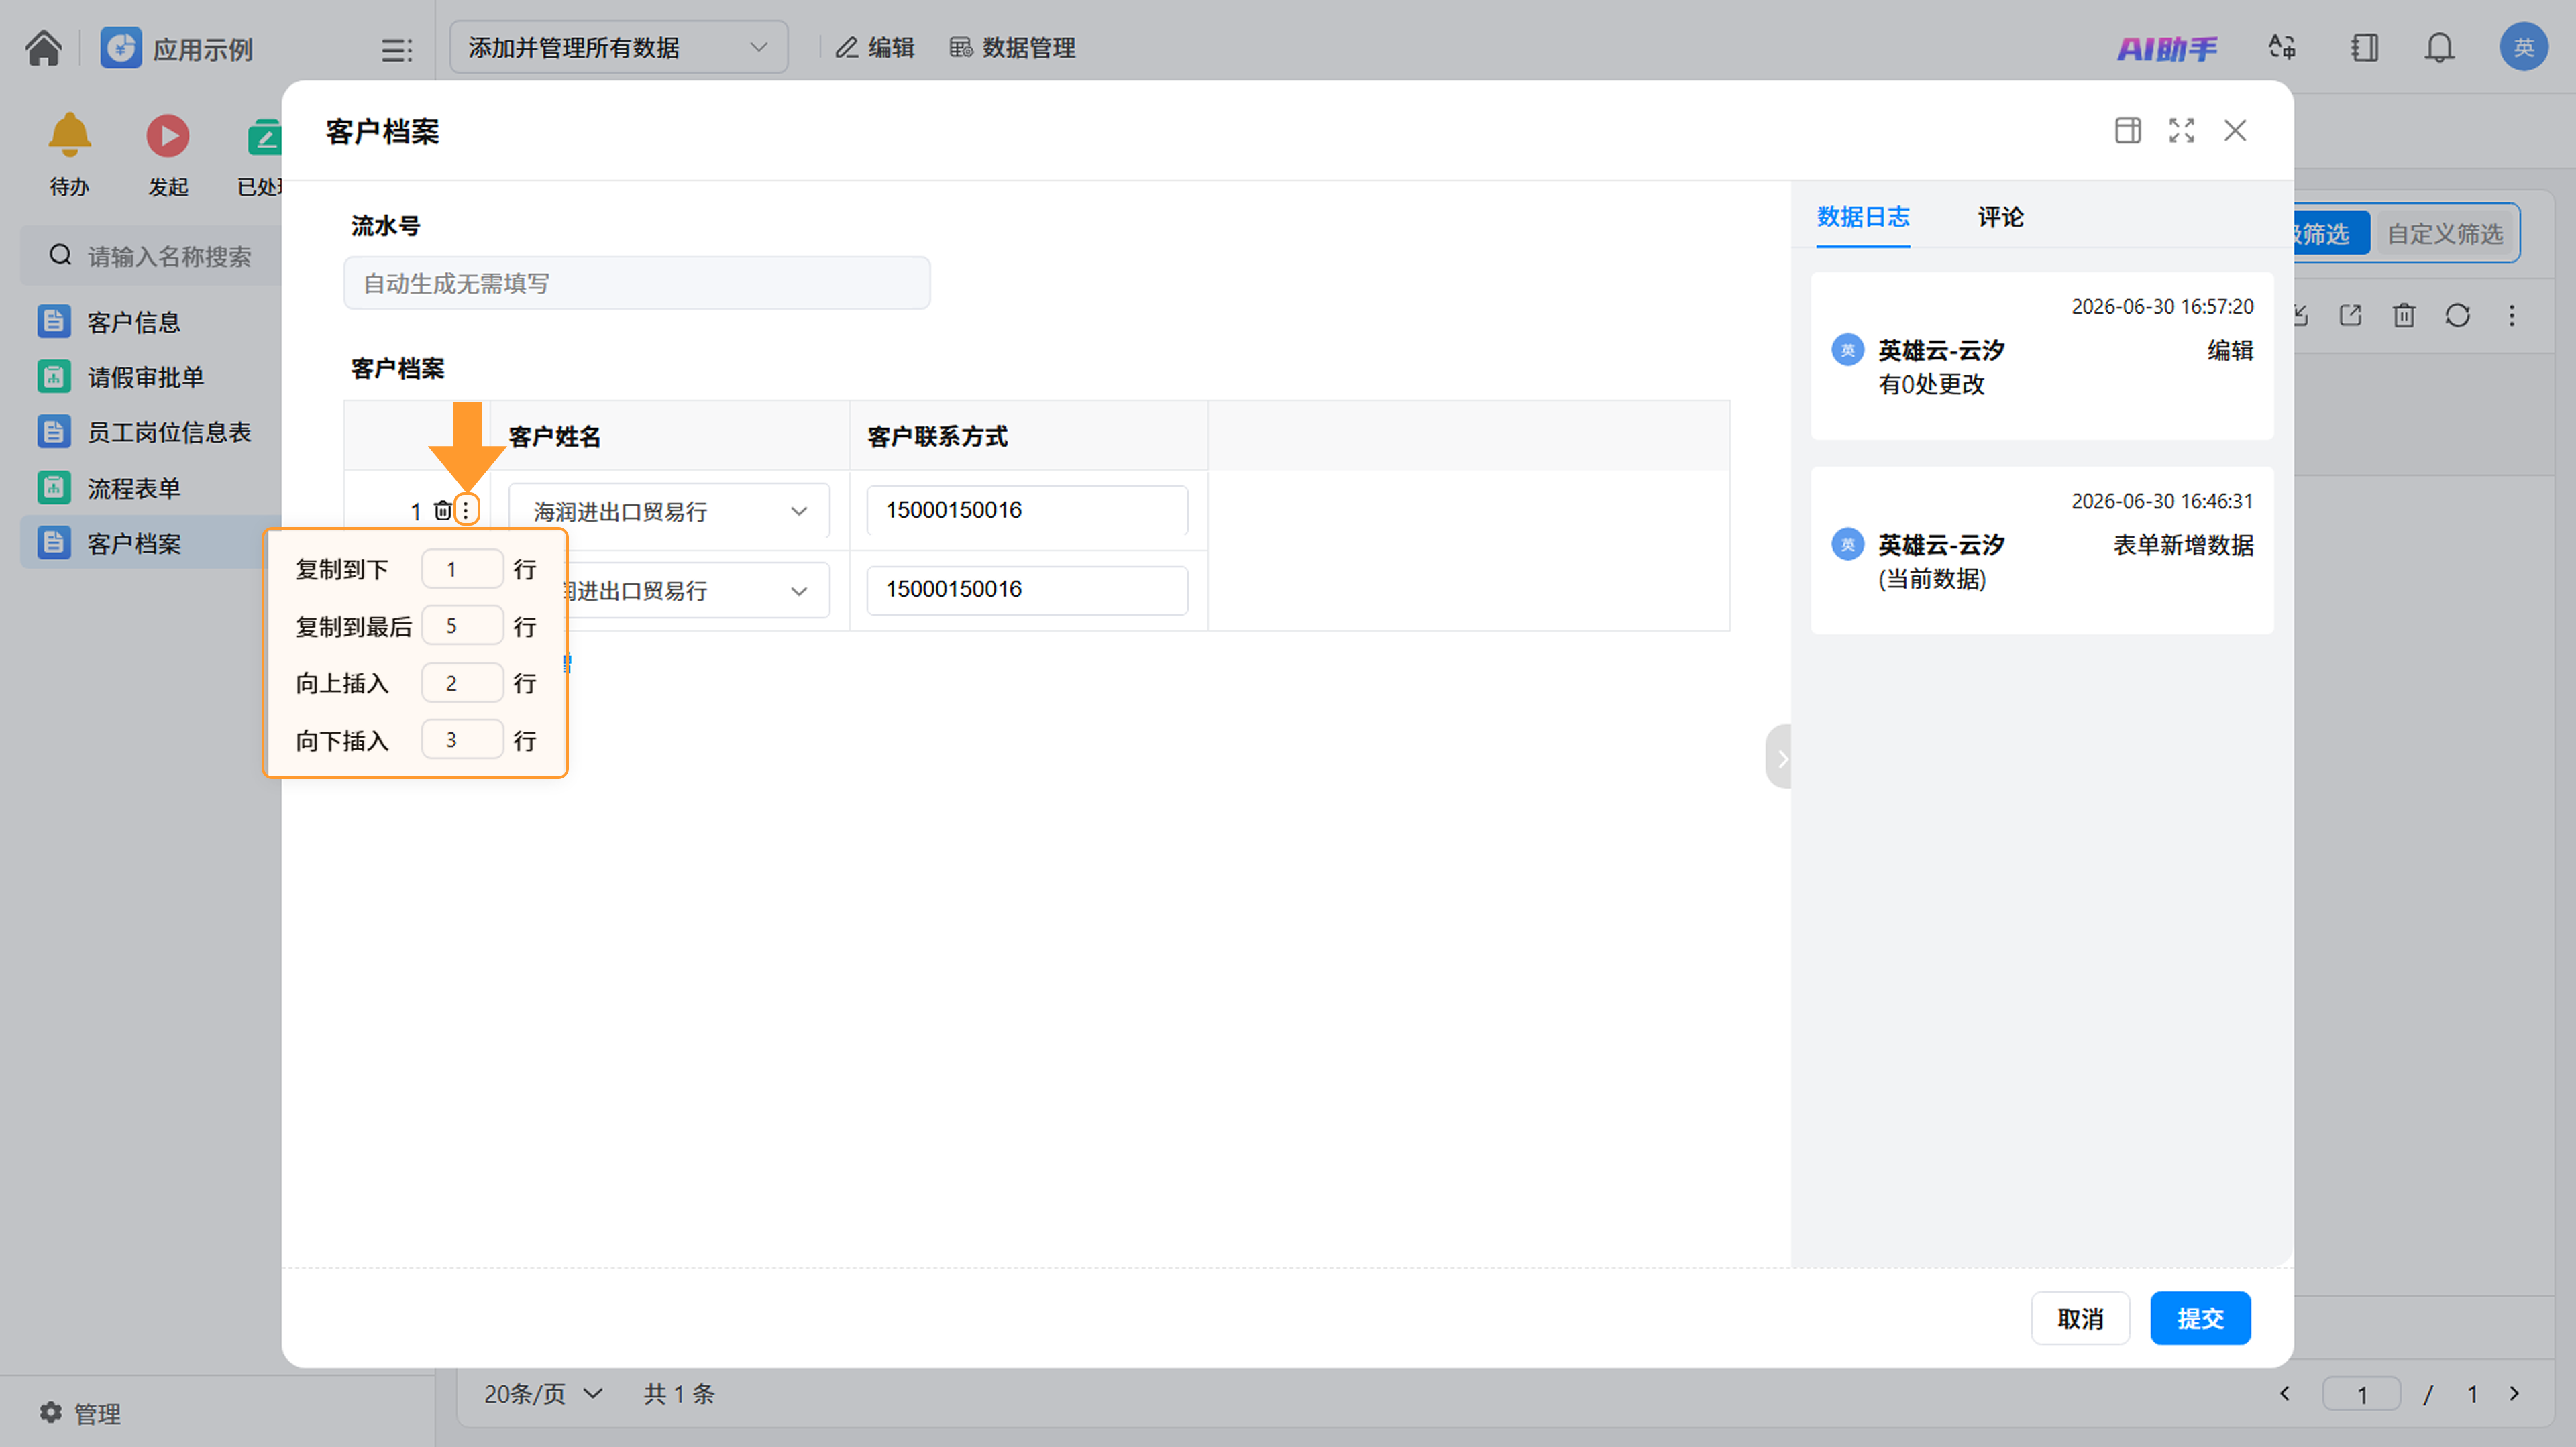Click the 编辑 toolbar item
The height and width of the screenshot is (1447, 2576).
875,47
